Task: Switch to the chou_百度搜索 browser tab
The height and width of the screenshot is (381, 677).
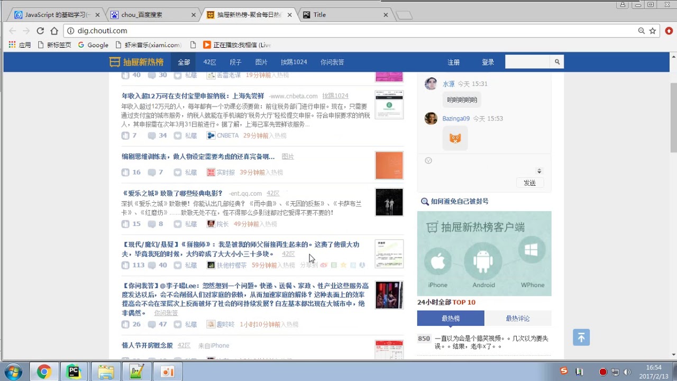Action: (x=153, y=15)
